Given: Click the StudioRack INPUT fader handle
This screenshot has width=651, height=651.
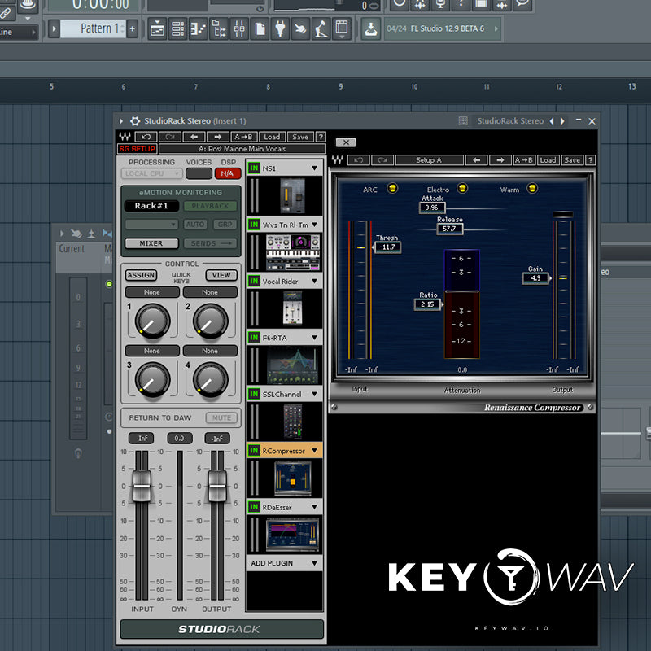Looking at the screenshot, I should click(142, 486).
